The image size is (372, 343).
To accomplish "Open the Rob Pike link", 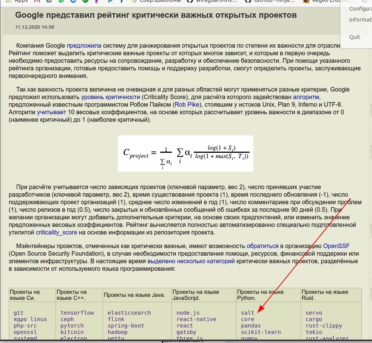I will tap(187, 104).
